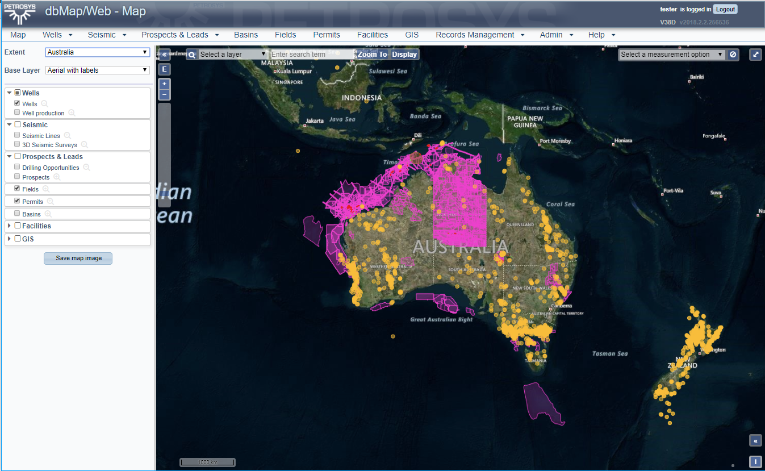The image size is (765, 471).
Task: Open the measurement option dropdown
Action: [x=672, y=55]
